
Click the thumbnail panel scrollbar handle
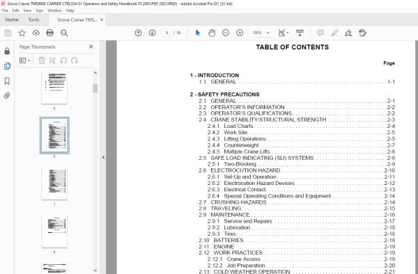point(95,88)
